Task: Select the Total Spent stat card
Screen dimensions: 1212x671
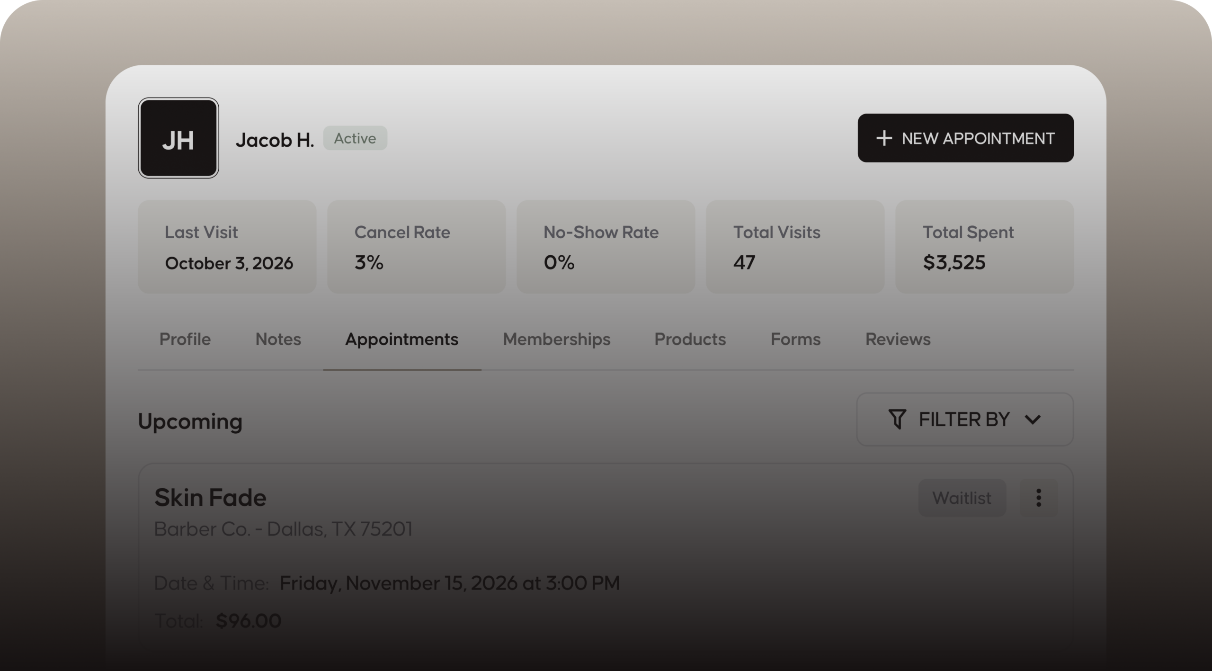Action: click(985, 247)
